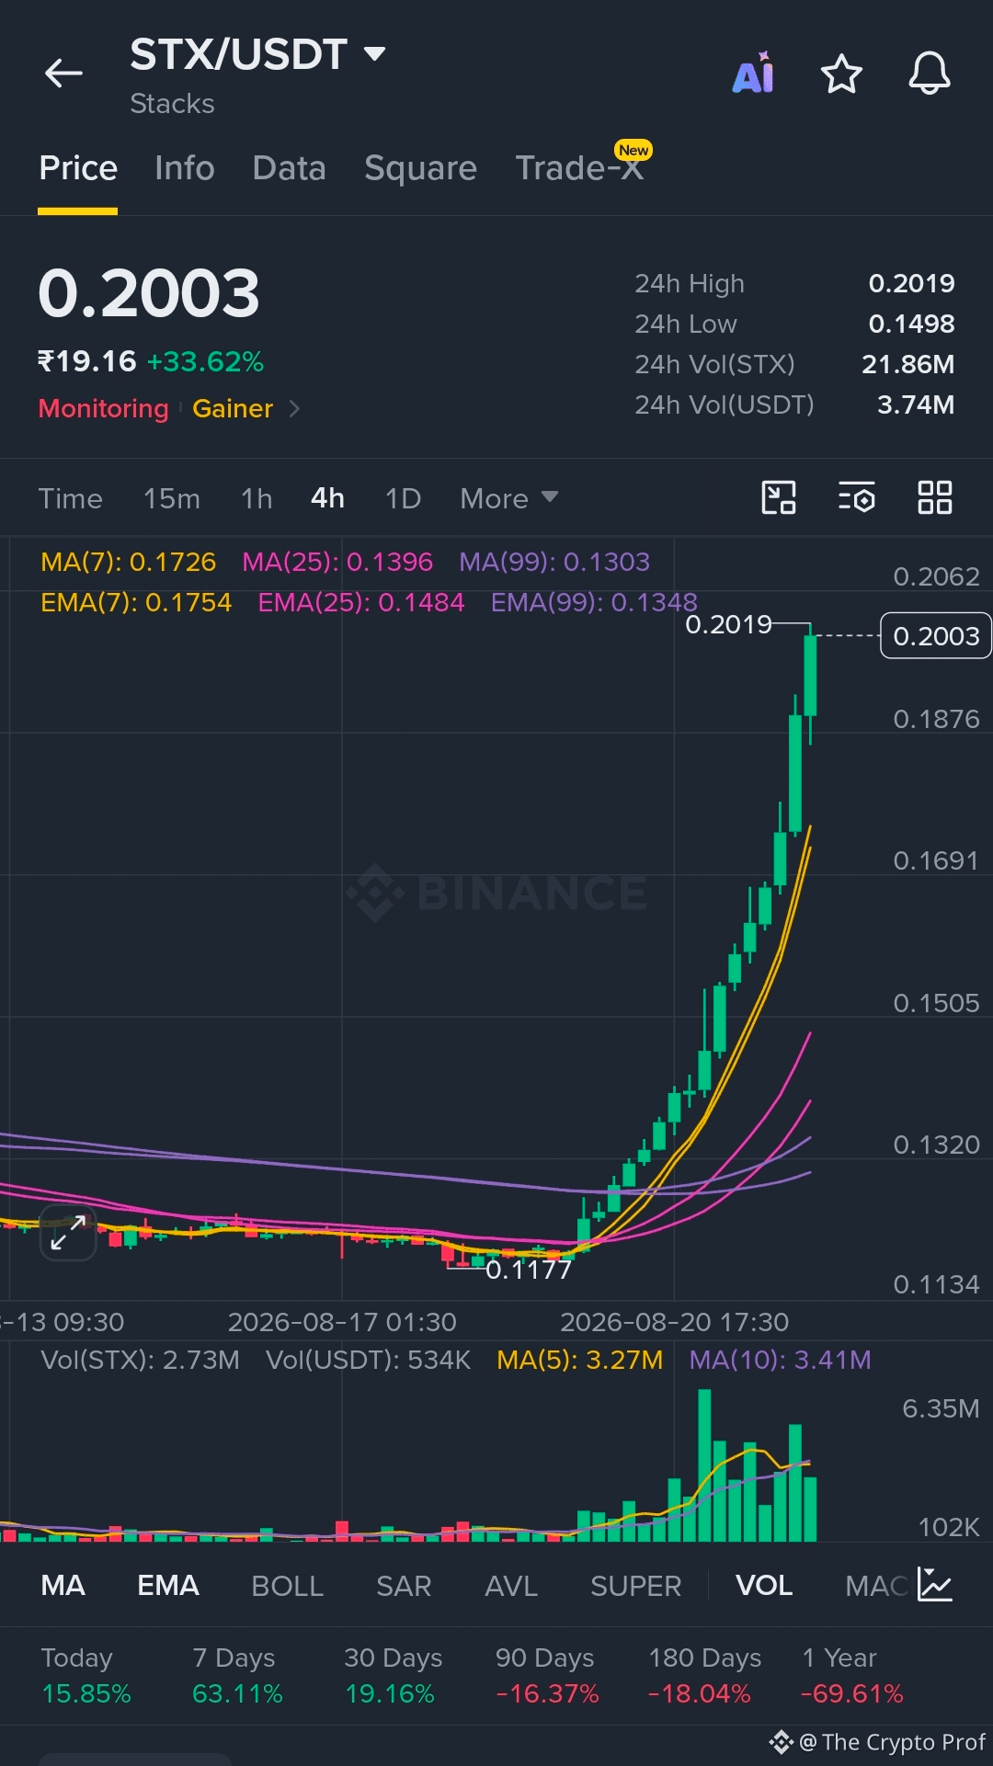The width and height of the screenshot is (993, 1766).
Task: Tap the volume MA(10): 3.41M readout
Action: pyautogui.click(x=780, y=1360)
